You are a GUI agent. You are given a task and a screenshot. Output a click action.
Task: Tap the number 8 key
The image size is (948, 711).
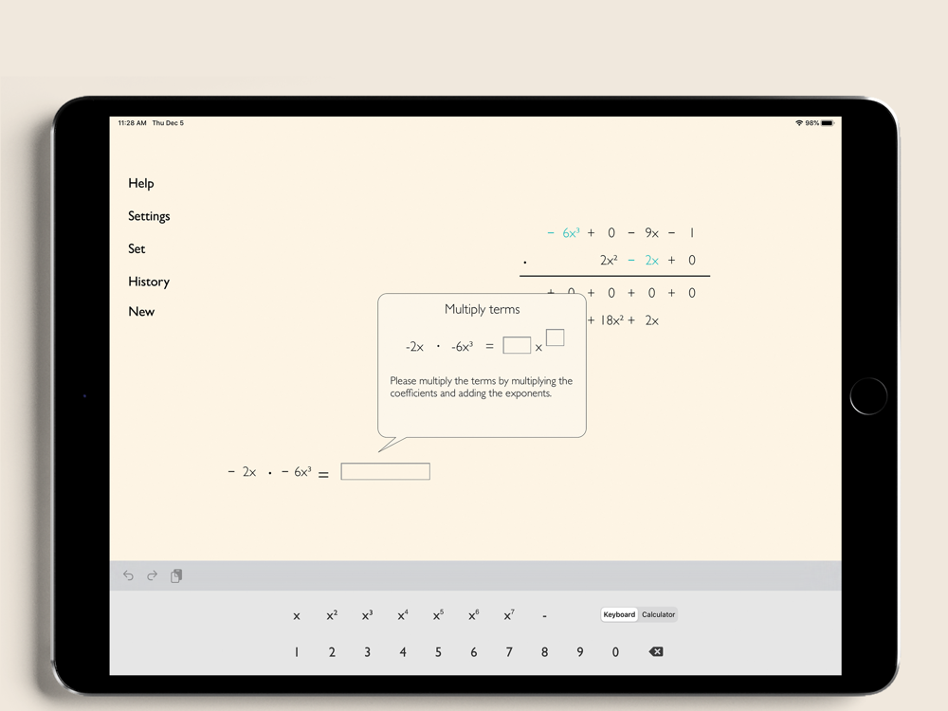click(545, 652)
